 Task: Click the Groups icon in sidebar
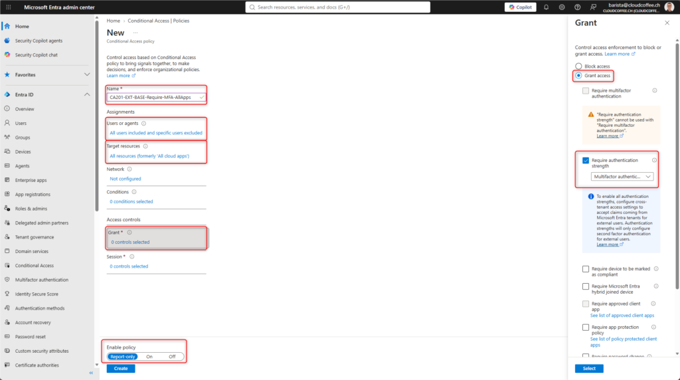[7, 137]
